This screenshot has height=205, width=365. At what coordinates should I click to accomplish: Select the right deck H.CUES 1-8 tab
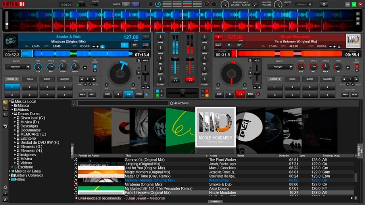coord(275,79)
